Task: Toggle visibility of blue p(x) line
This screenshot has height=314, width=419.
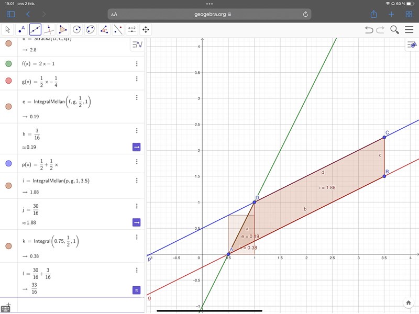Action: pos(8,164)
